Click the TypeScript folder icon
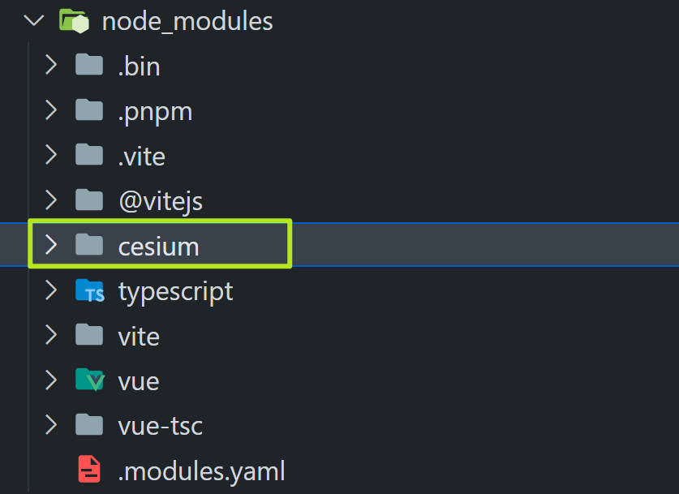 click(x=89, y=290)
